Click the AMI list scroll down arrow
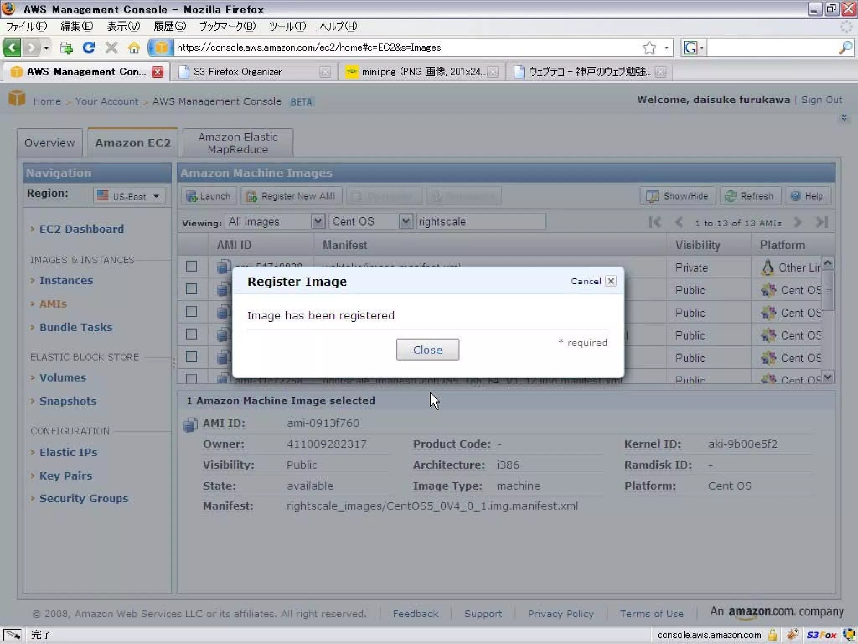 click(x=827, y=376)
